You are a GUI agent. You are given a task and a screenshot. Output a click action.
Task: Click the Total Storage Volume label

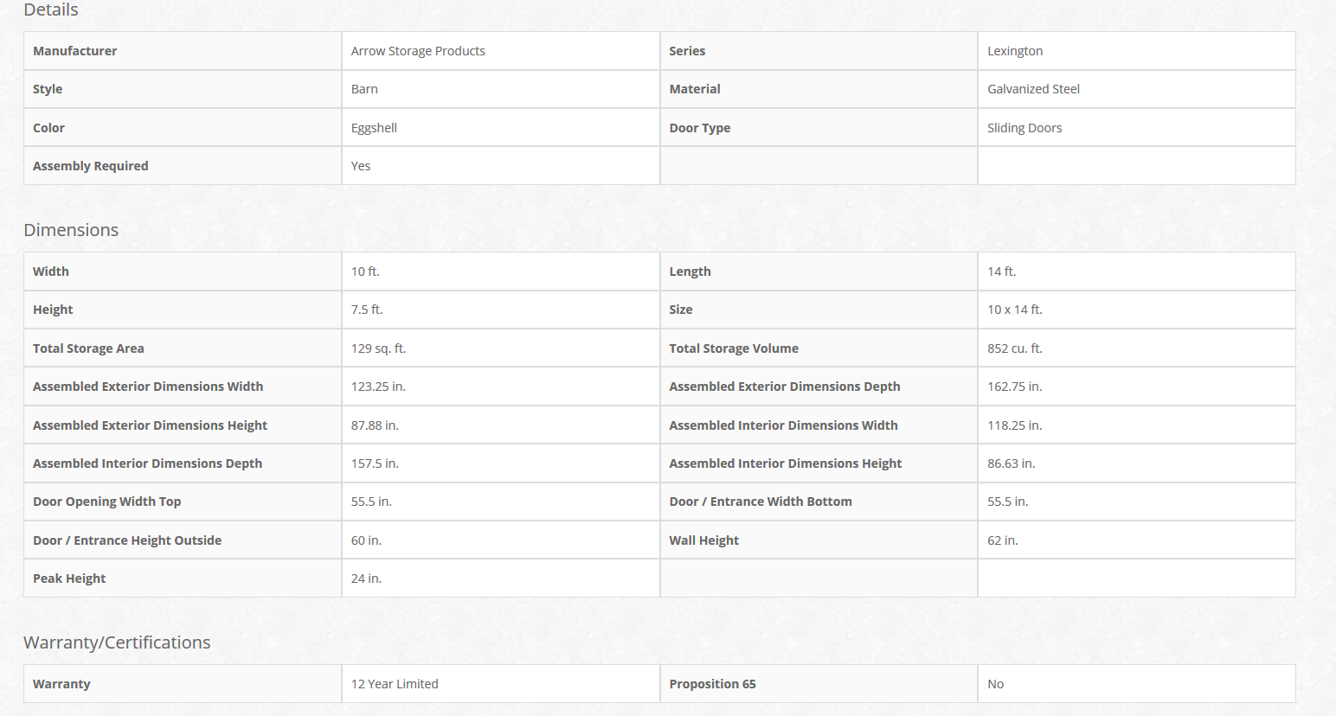coord(734,348)
